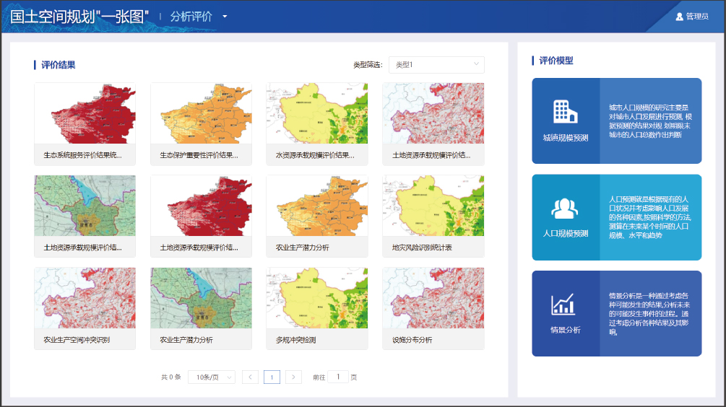Click the 城镇规模预测 label
The width and height of the screenshot is (726, 407).
coord(566,138)
